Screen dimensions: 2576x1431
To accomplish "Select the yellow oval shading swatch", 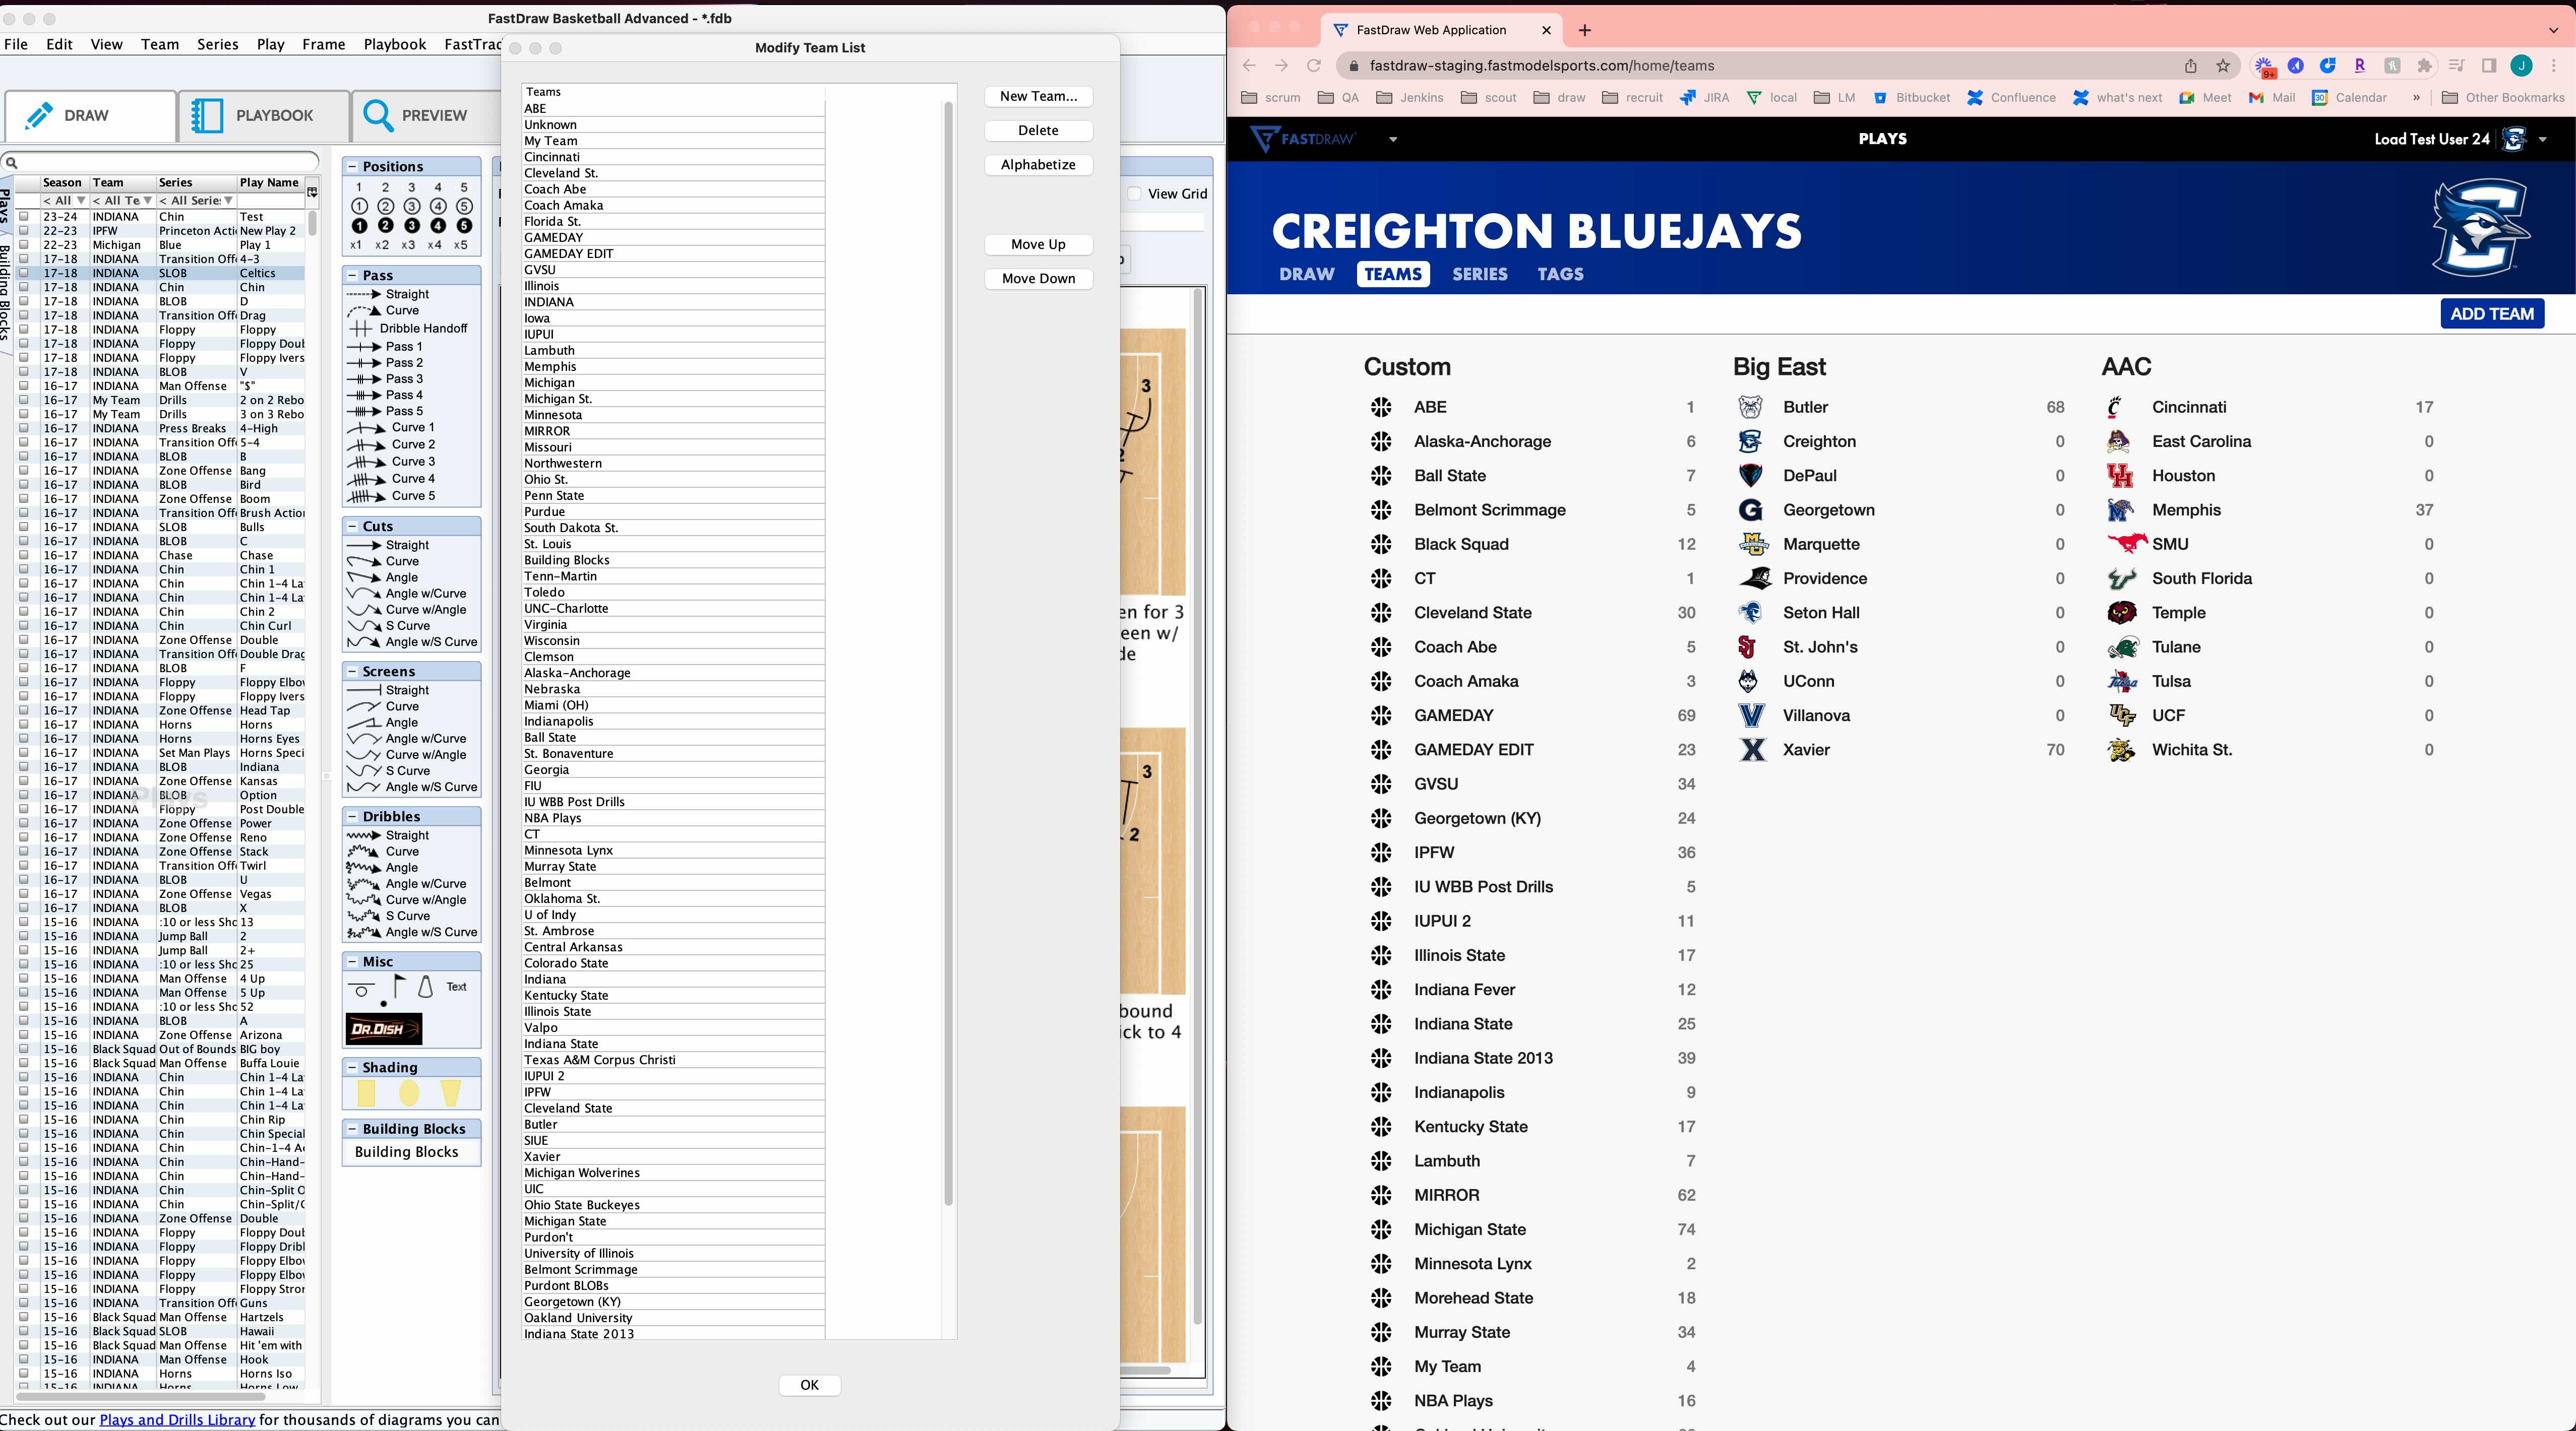I will click(409, 1093).
